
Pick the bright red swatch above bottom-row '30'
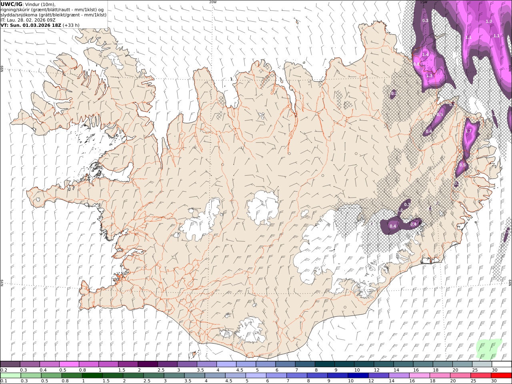[x=501, y=375]
